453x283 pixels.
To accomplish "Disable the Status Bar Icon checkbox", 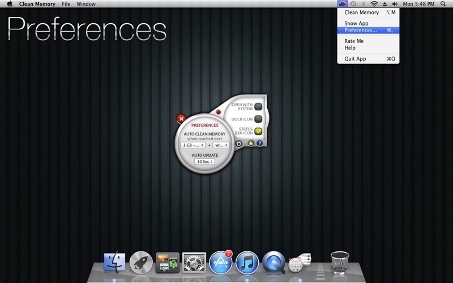I will point(258,131).
